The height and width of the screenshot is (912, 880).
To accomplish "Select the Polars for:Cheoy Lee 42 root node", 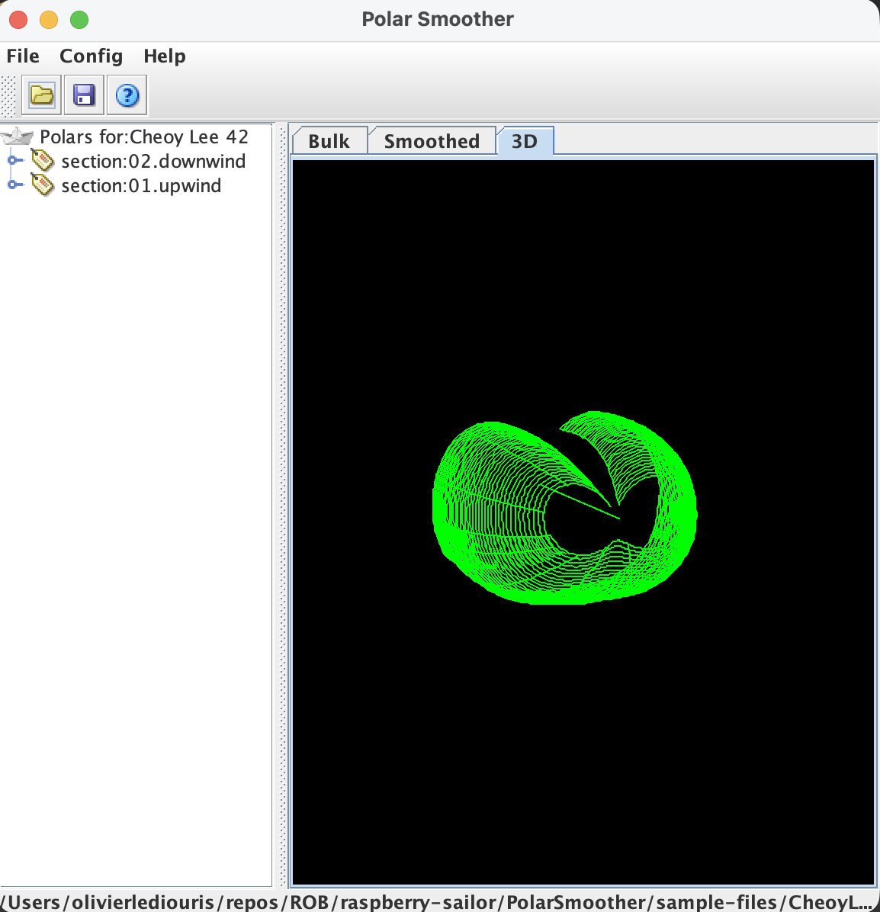I will pos(144,137).
